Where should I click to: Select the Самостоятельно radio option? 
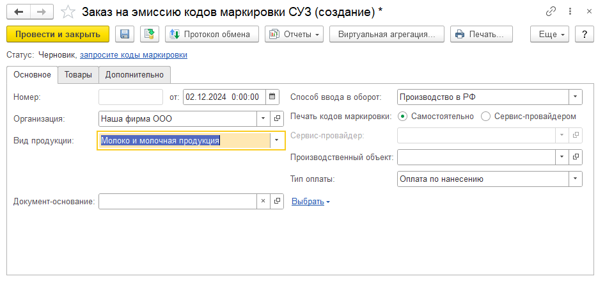pos(403,117)
